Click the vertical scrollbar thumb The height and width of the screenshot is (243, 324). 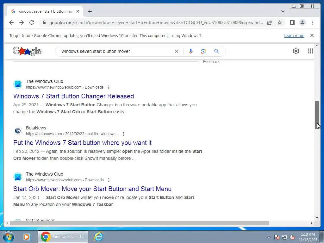(317, 115)
